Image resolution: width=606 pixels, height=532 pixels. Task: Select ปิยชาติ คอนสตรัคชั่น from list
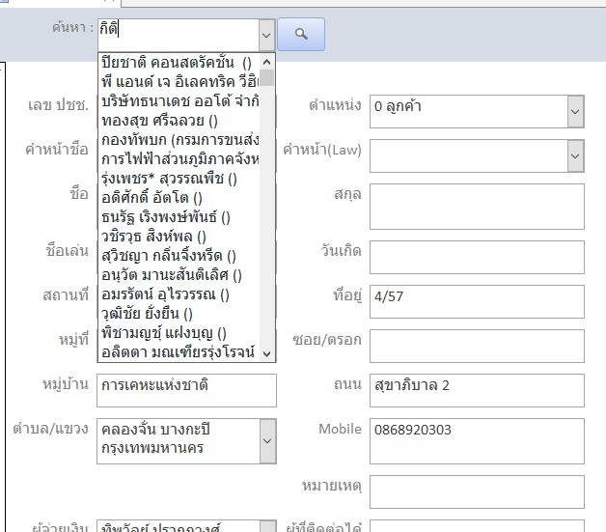(x=179, y=62)
